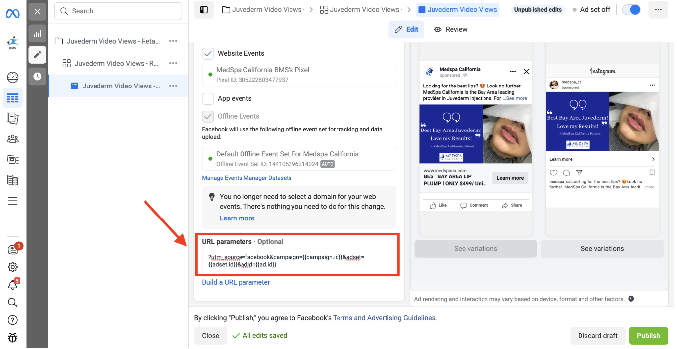Click Comment in the Facebook preview
Screen dimensions: 677x349
tap(474, 205)
